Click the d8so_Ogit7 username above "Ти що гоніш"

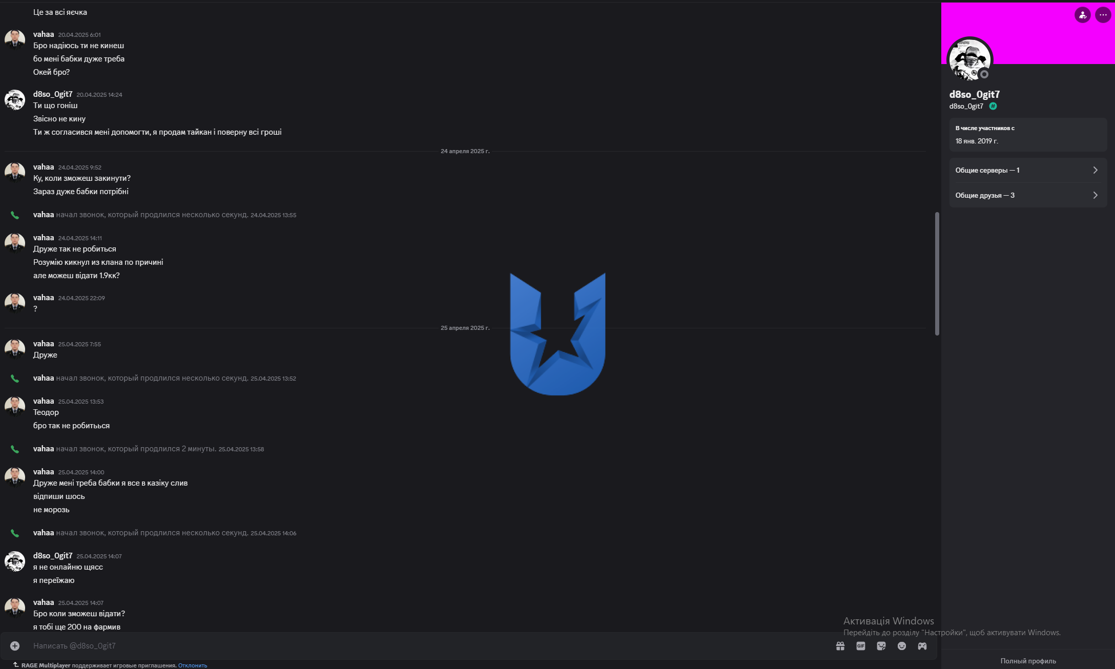(x=53, y=94)
